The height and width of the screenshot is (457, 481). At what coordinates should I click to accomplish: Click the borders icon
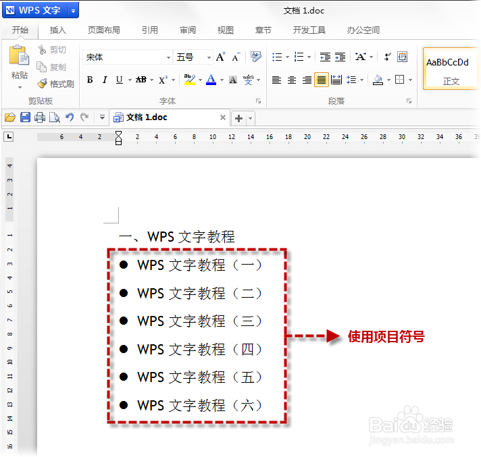[400, 80]
